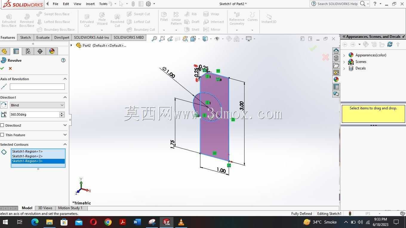Enable the Thin Feature checkbox
The width and height of the screenshot is (406, 228).
click(2, 135)
